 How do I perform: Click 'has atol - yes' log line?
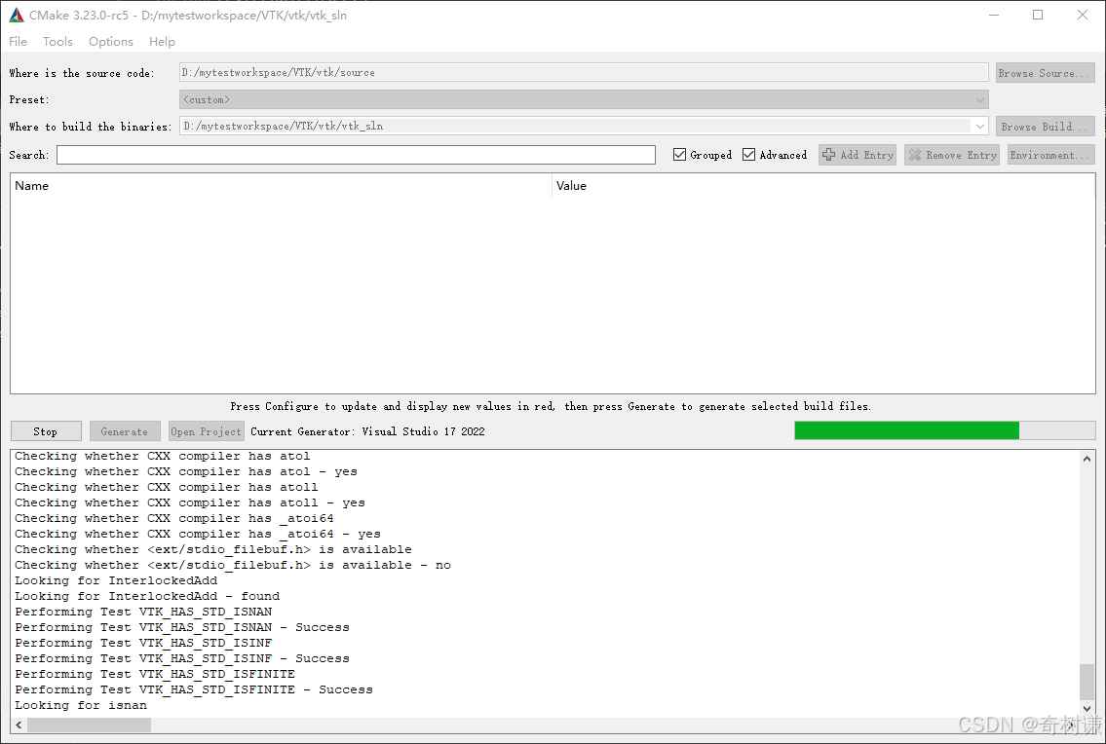(186, 471)
